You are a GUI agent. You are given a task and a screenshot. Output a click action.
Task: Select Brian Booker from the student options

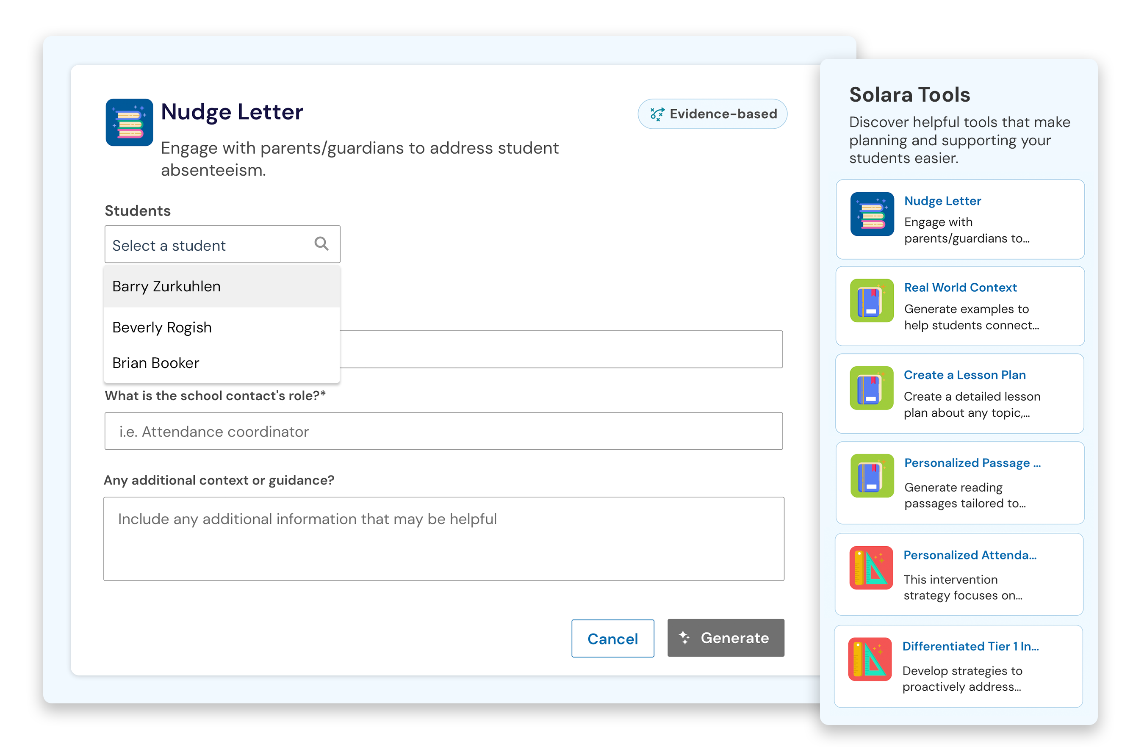(156, 363)
